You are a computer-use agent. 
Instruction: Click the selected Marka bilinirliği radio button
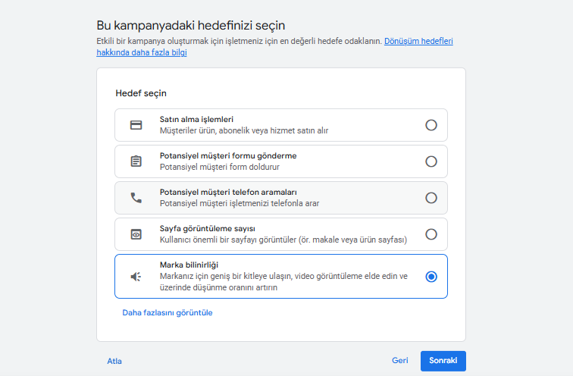(x=431, y=277)
